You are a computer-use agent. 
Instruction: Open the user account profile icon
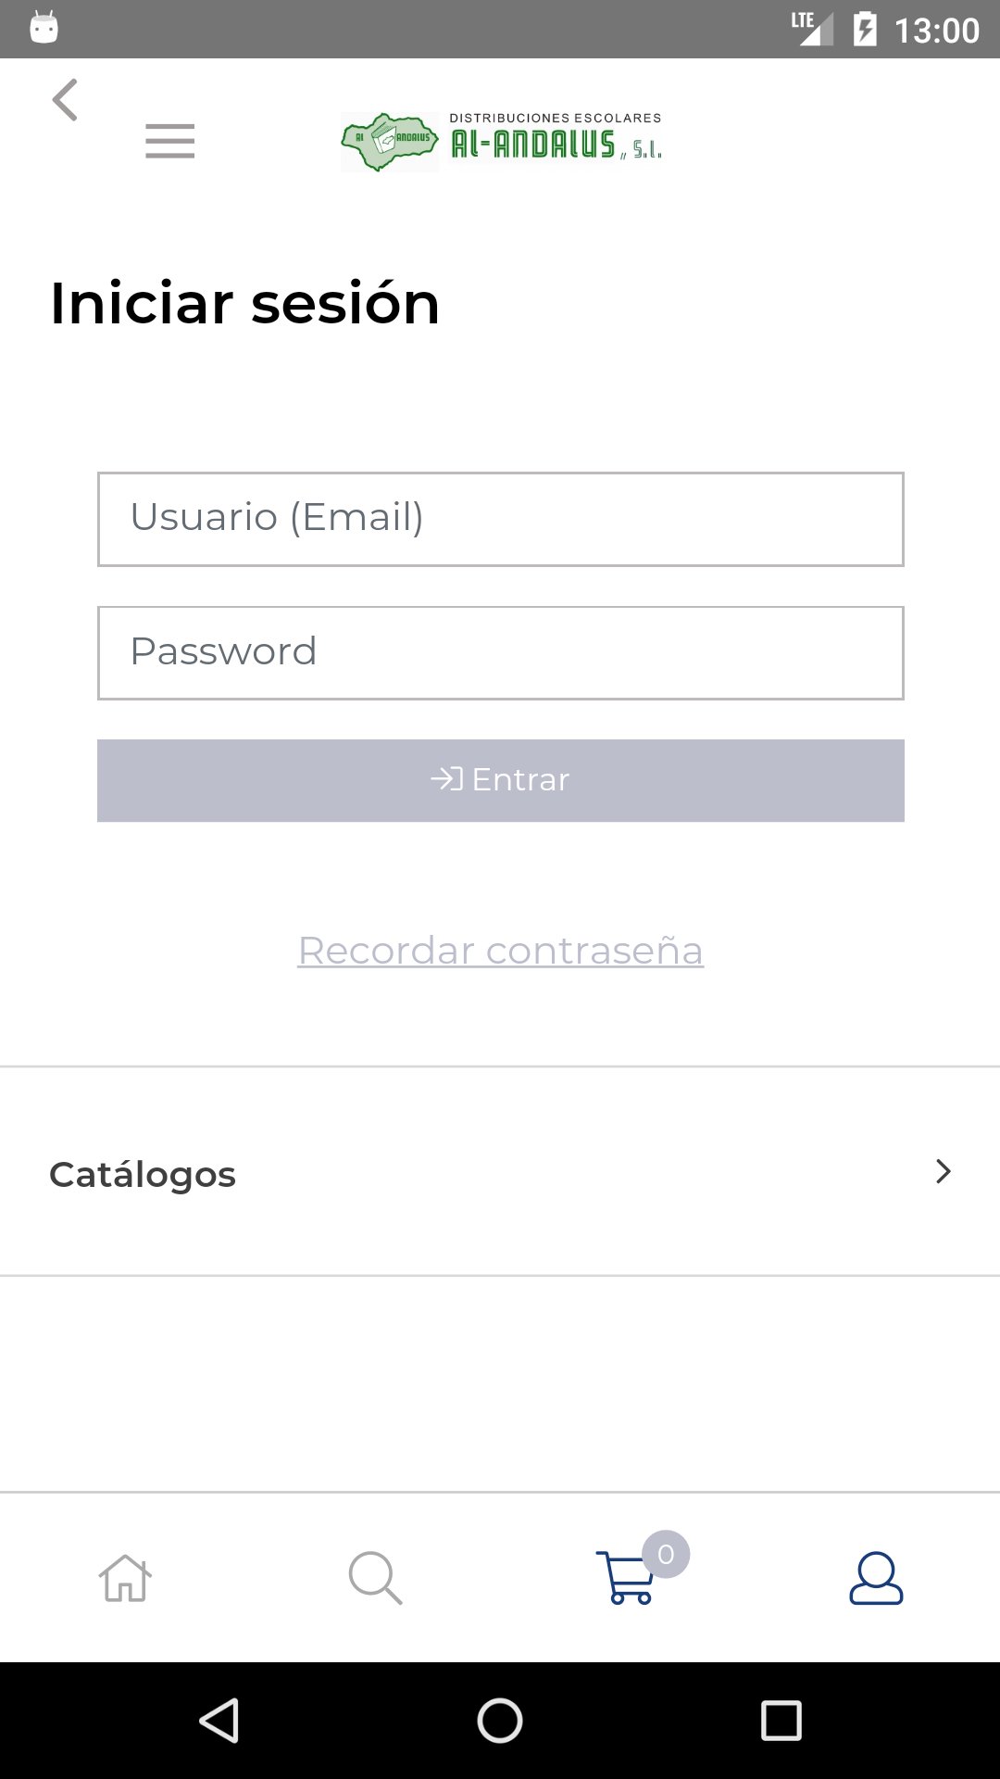click(876, 1578)
